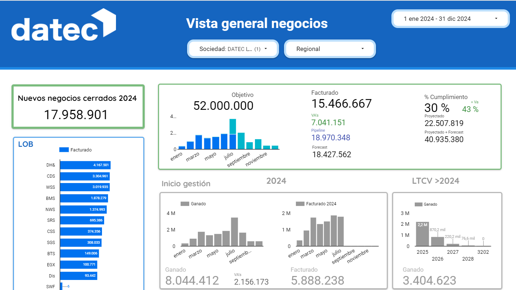Click the Objetivo value 52.000.000
This screenshot has height=290, width=516.
tap(223, 106)
